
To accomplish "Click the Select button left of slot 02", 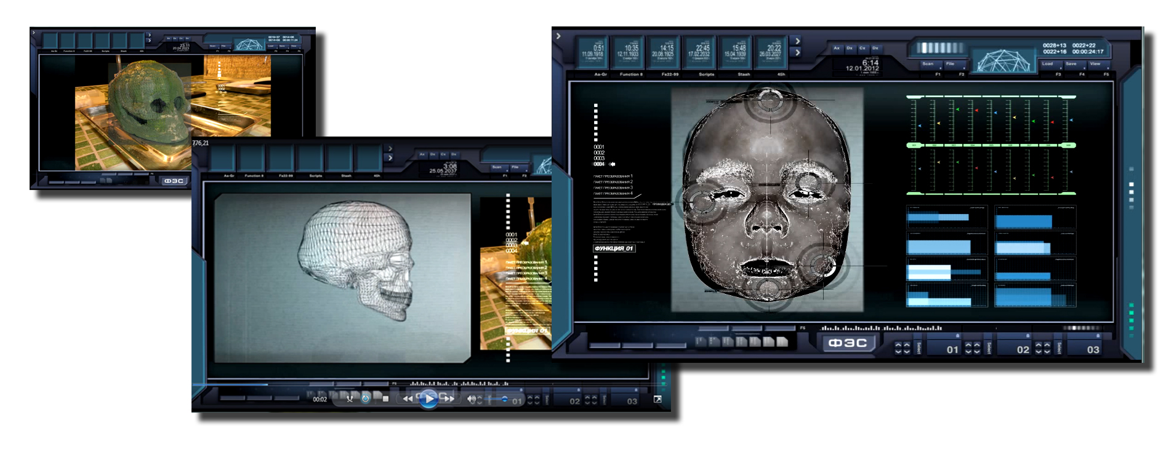I will click(989, 348).
